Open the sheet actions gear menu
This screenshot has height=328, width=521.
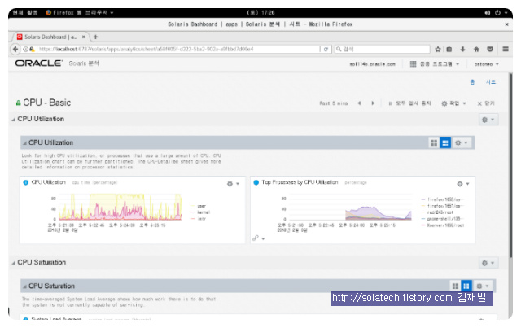(x=453, y=103)
